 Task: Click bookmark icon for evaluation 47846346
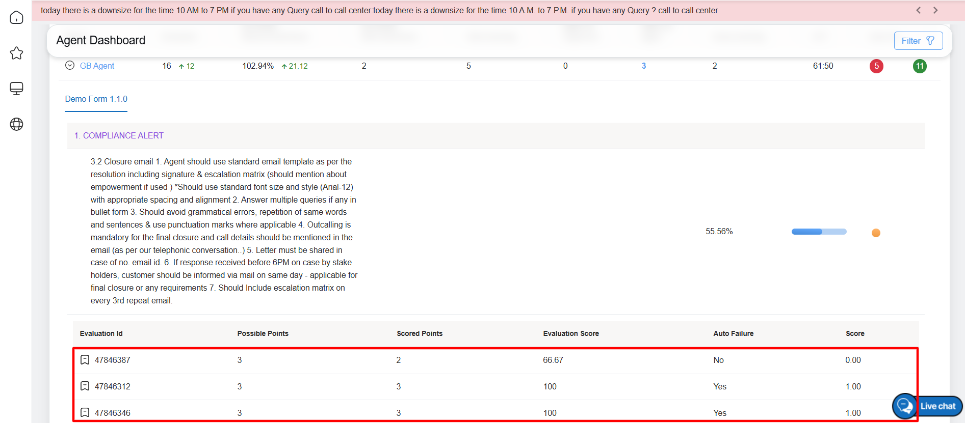(85, 412)
